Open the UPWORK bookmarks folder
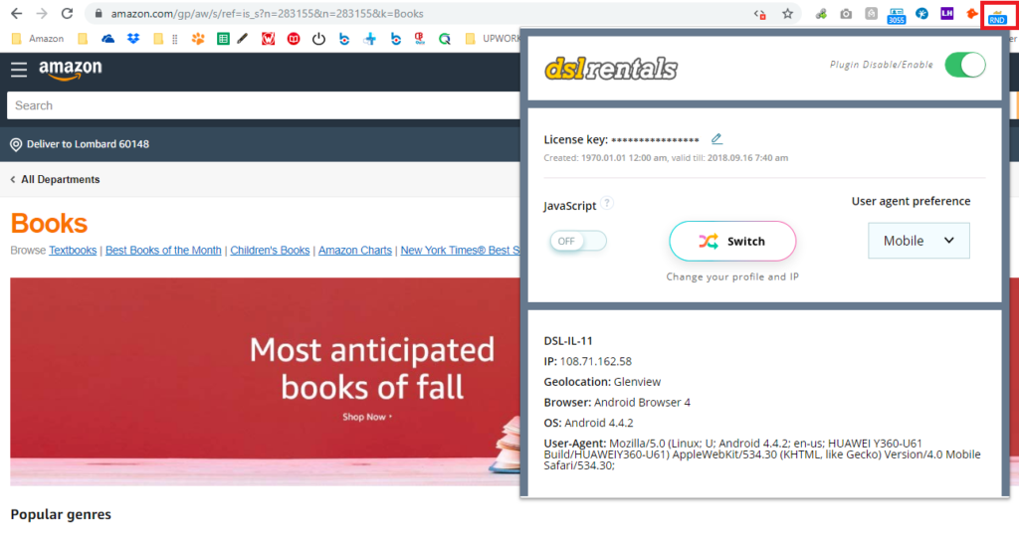This screenshot has width=1019, height=542. click(x=493, y=39)
